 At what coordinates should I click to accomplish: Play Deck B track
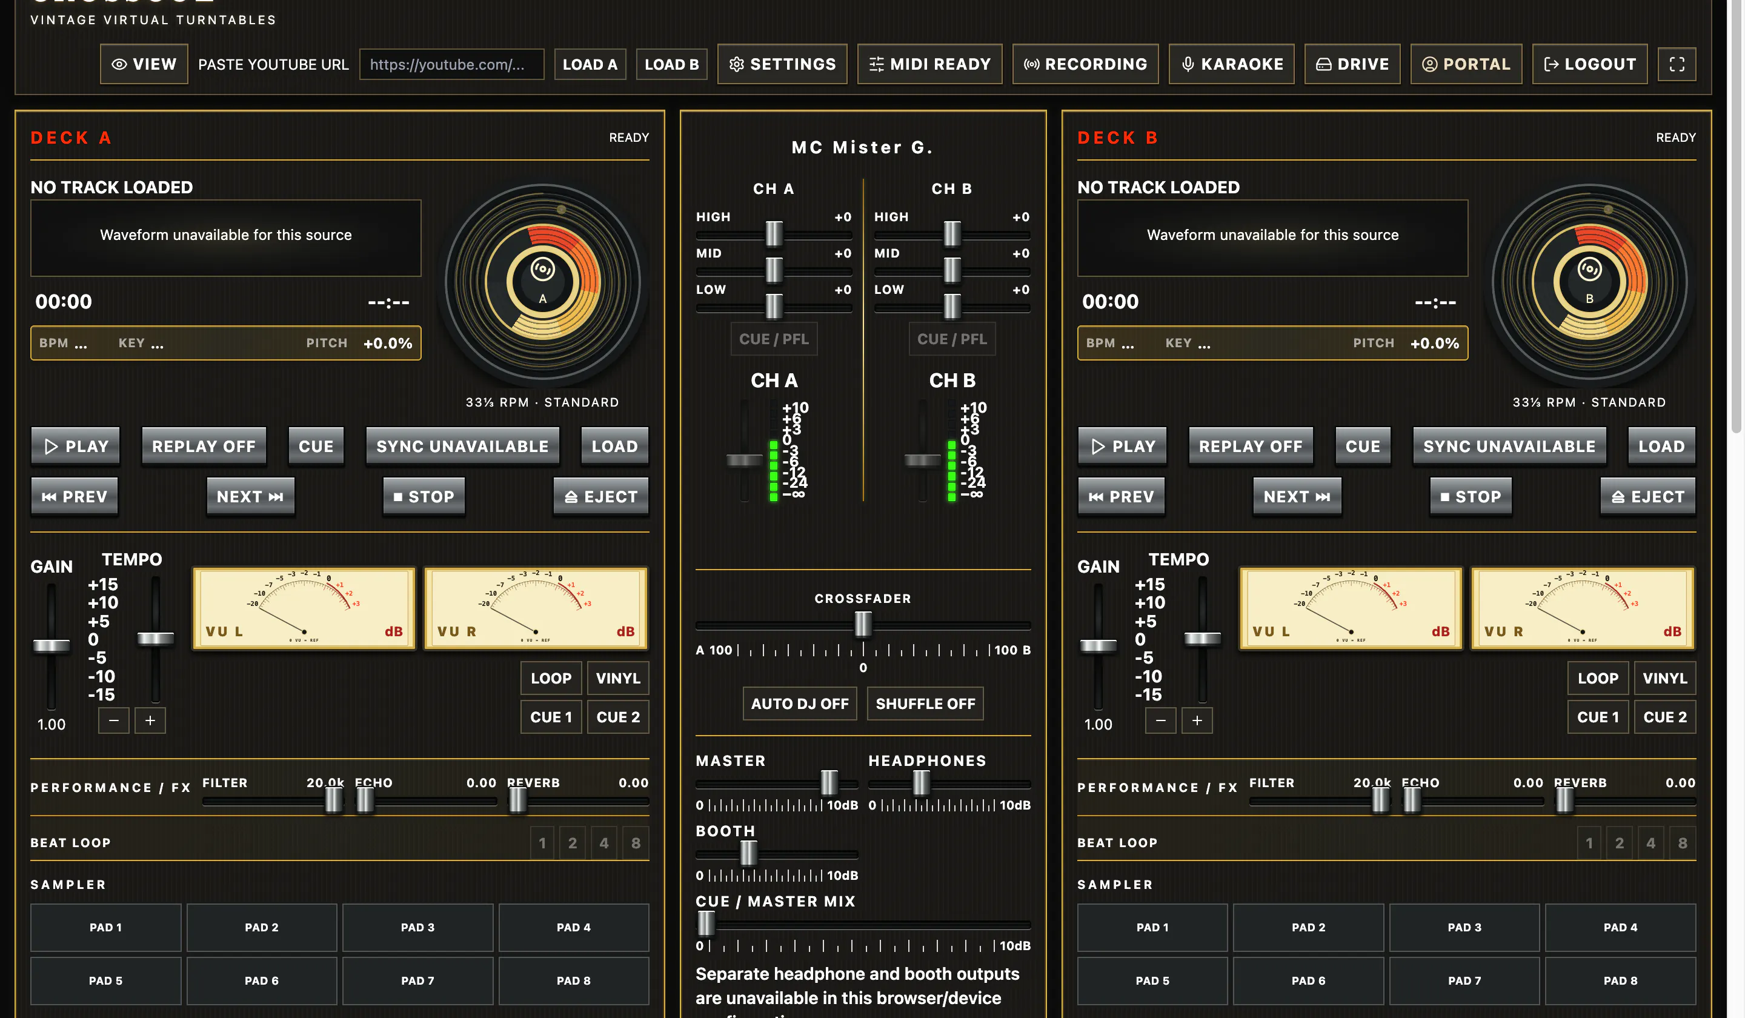(x=1123, y=446)
